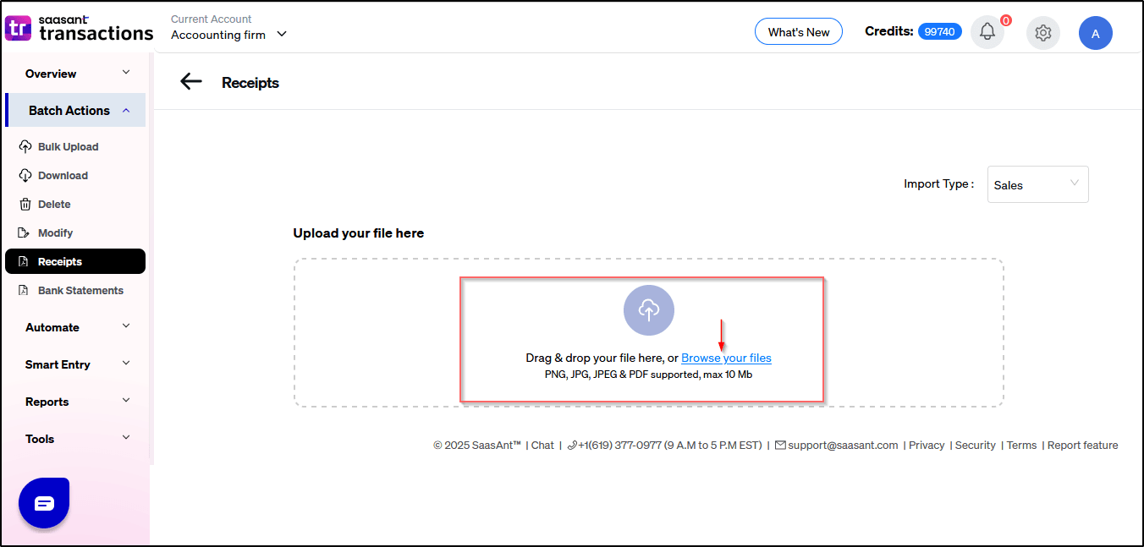Select Download in the sidebar
1144x547 pixels.
coord(63,176)
